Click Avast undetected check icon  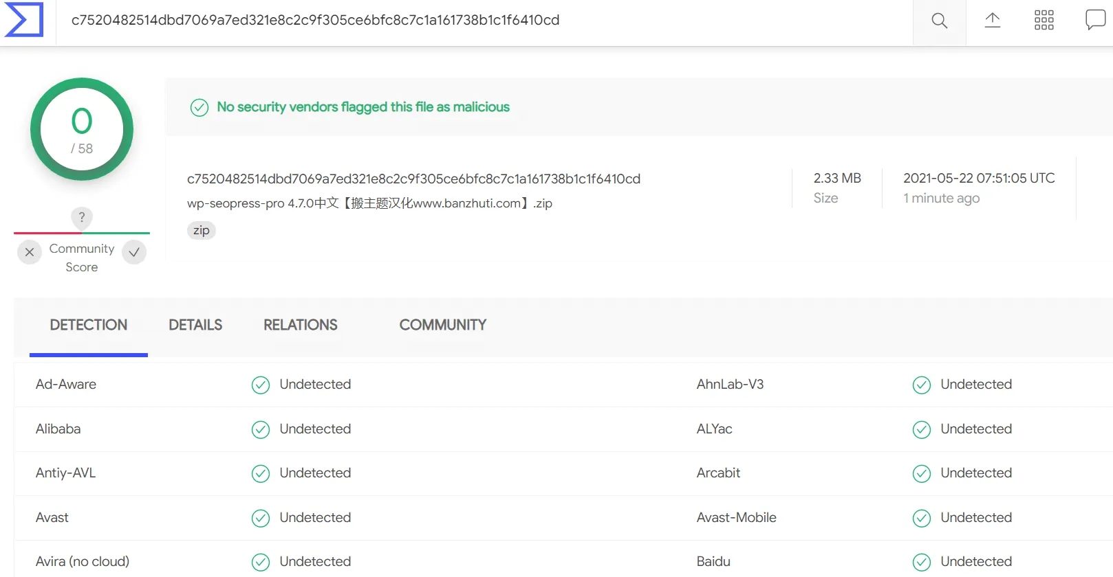click(261, 518)
